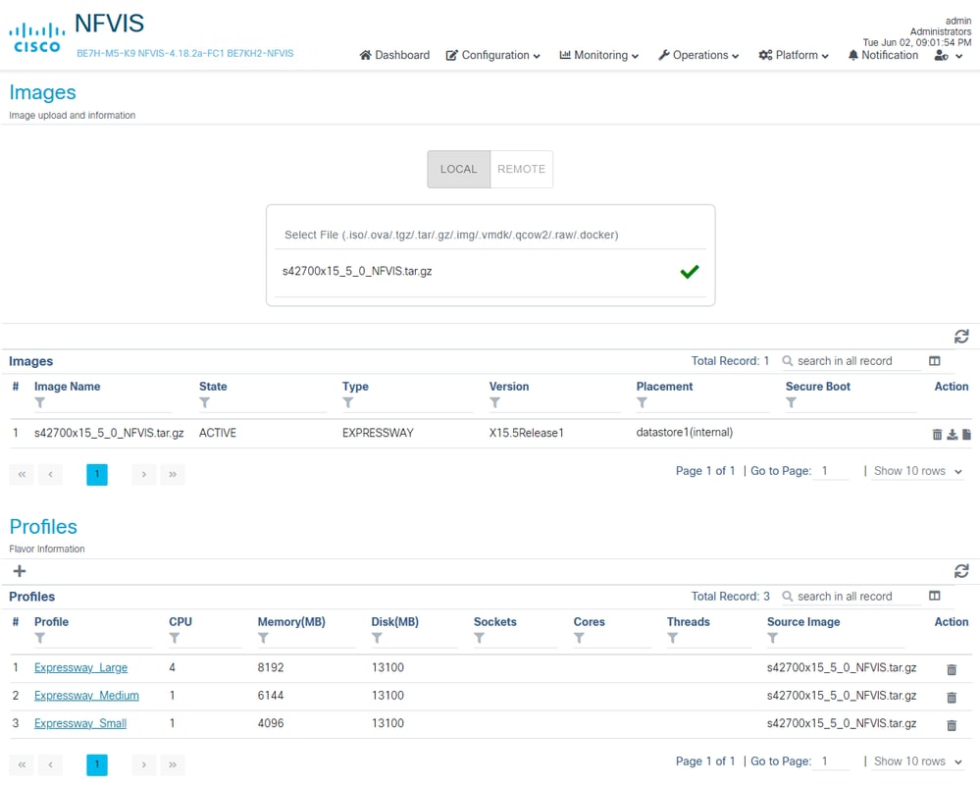Expand the Configuration menu
This screenshot has height=787, width=980.
493,55
